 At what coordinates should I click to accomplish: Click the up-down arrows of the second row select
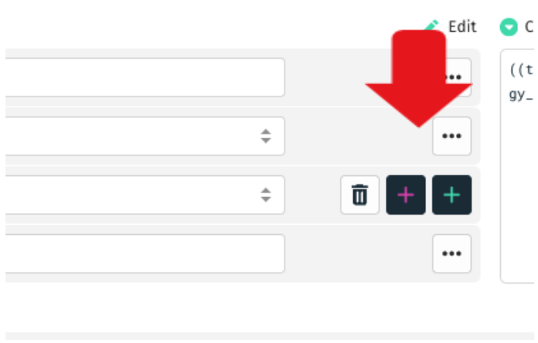coord(266,136)
